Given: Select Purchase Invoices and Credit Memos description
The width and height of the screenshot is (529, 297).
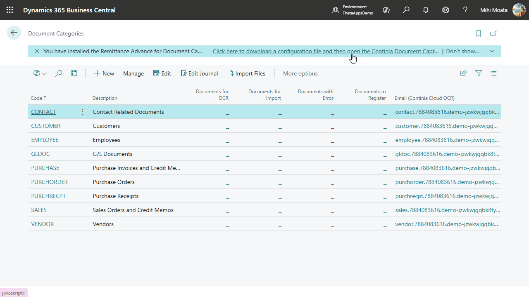Looking at the screenshot, I should 136,168.
